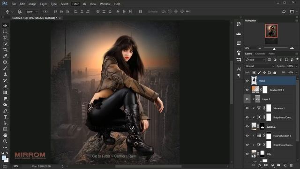
Task: Click the search icon in options bar
Action: pos(284,11)
